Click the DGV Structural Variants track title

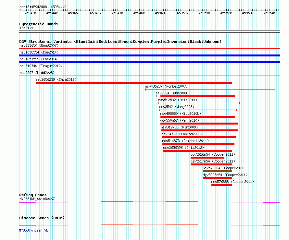click(120, 42)
